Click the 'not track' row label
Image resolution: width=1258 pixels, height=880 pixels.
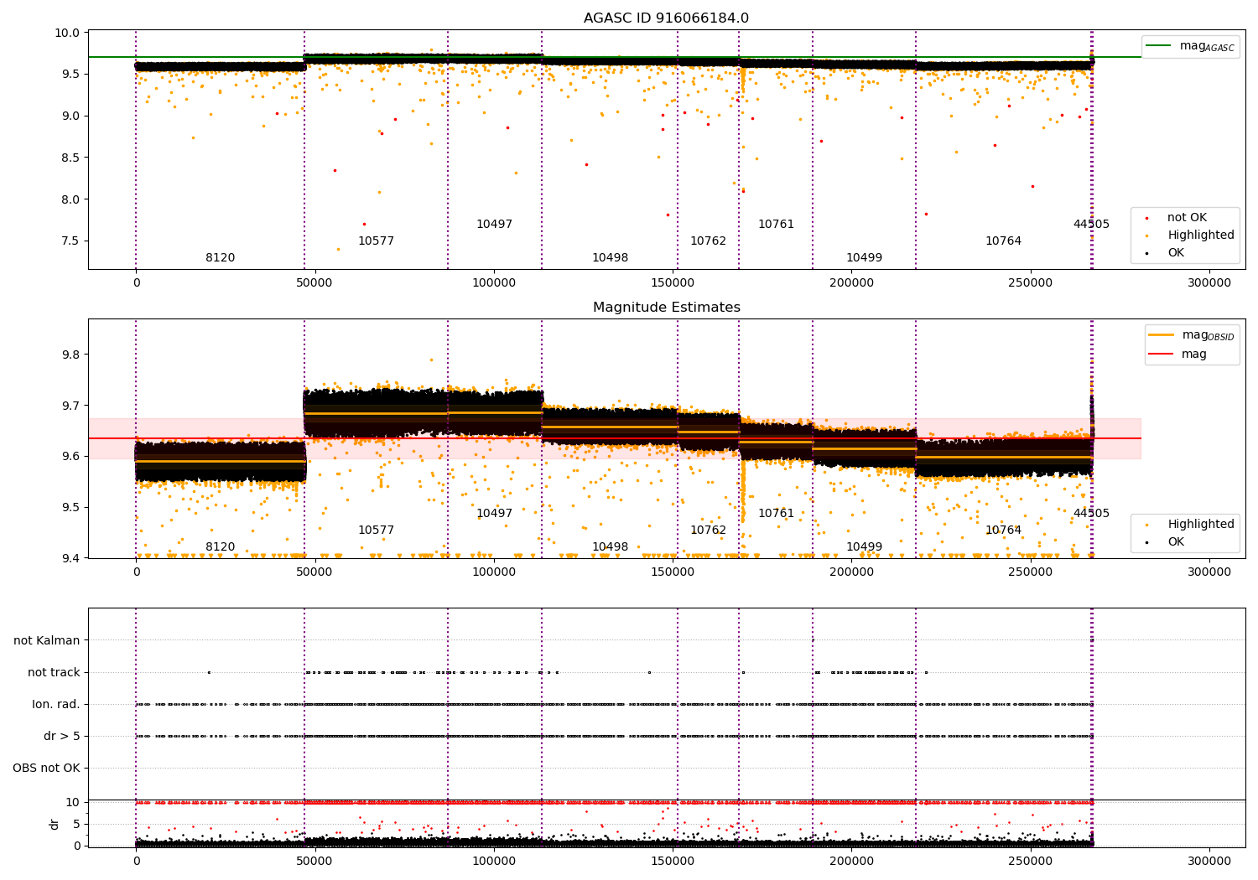pos(54,672)
